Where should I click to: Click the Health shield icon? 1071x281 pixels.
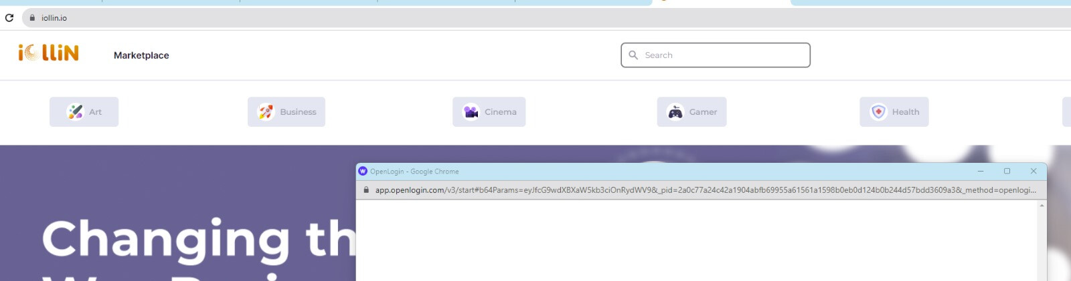click(878, 112)
